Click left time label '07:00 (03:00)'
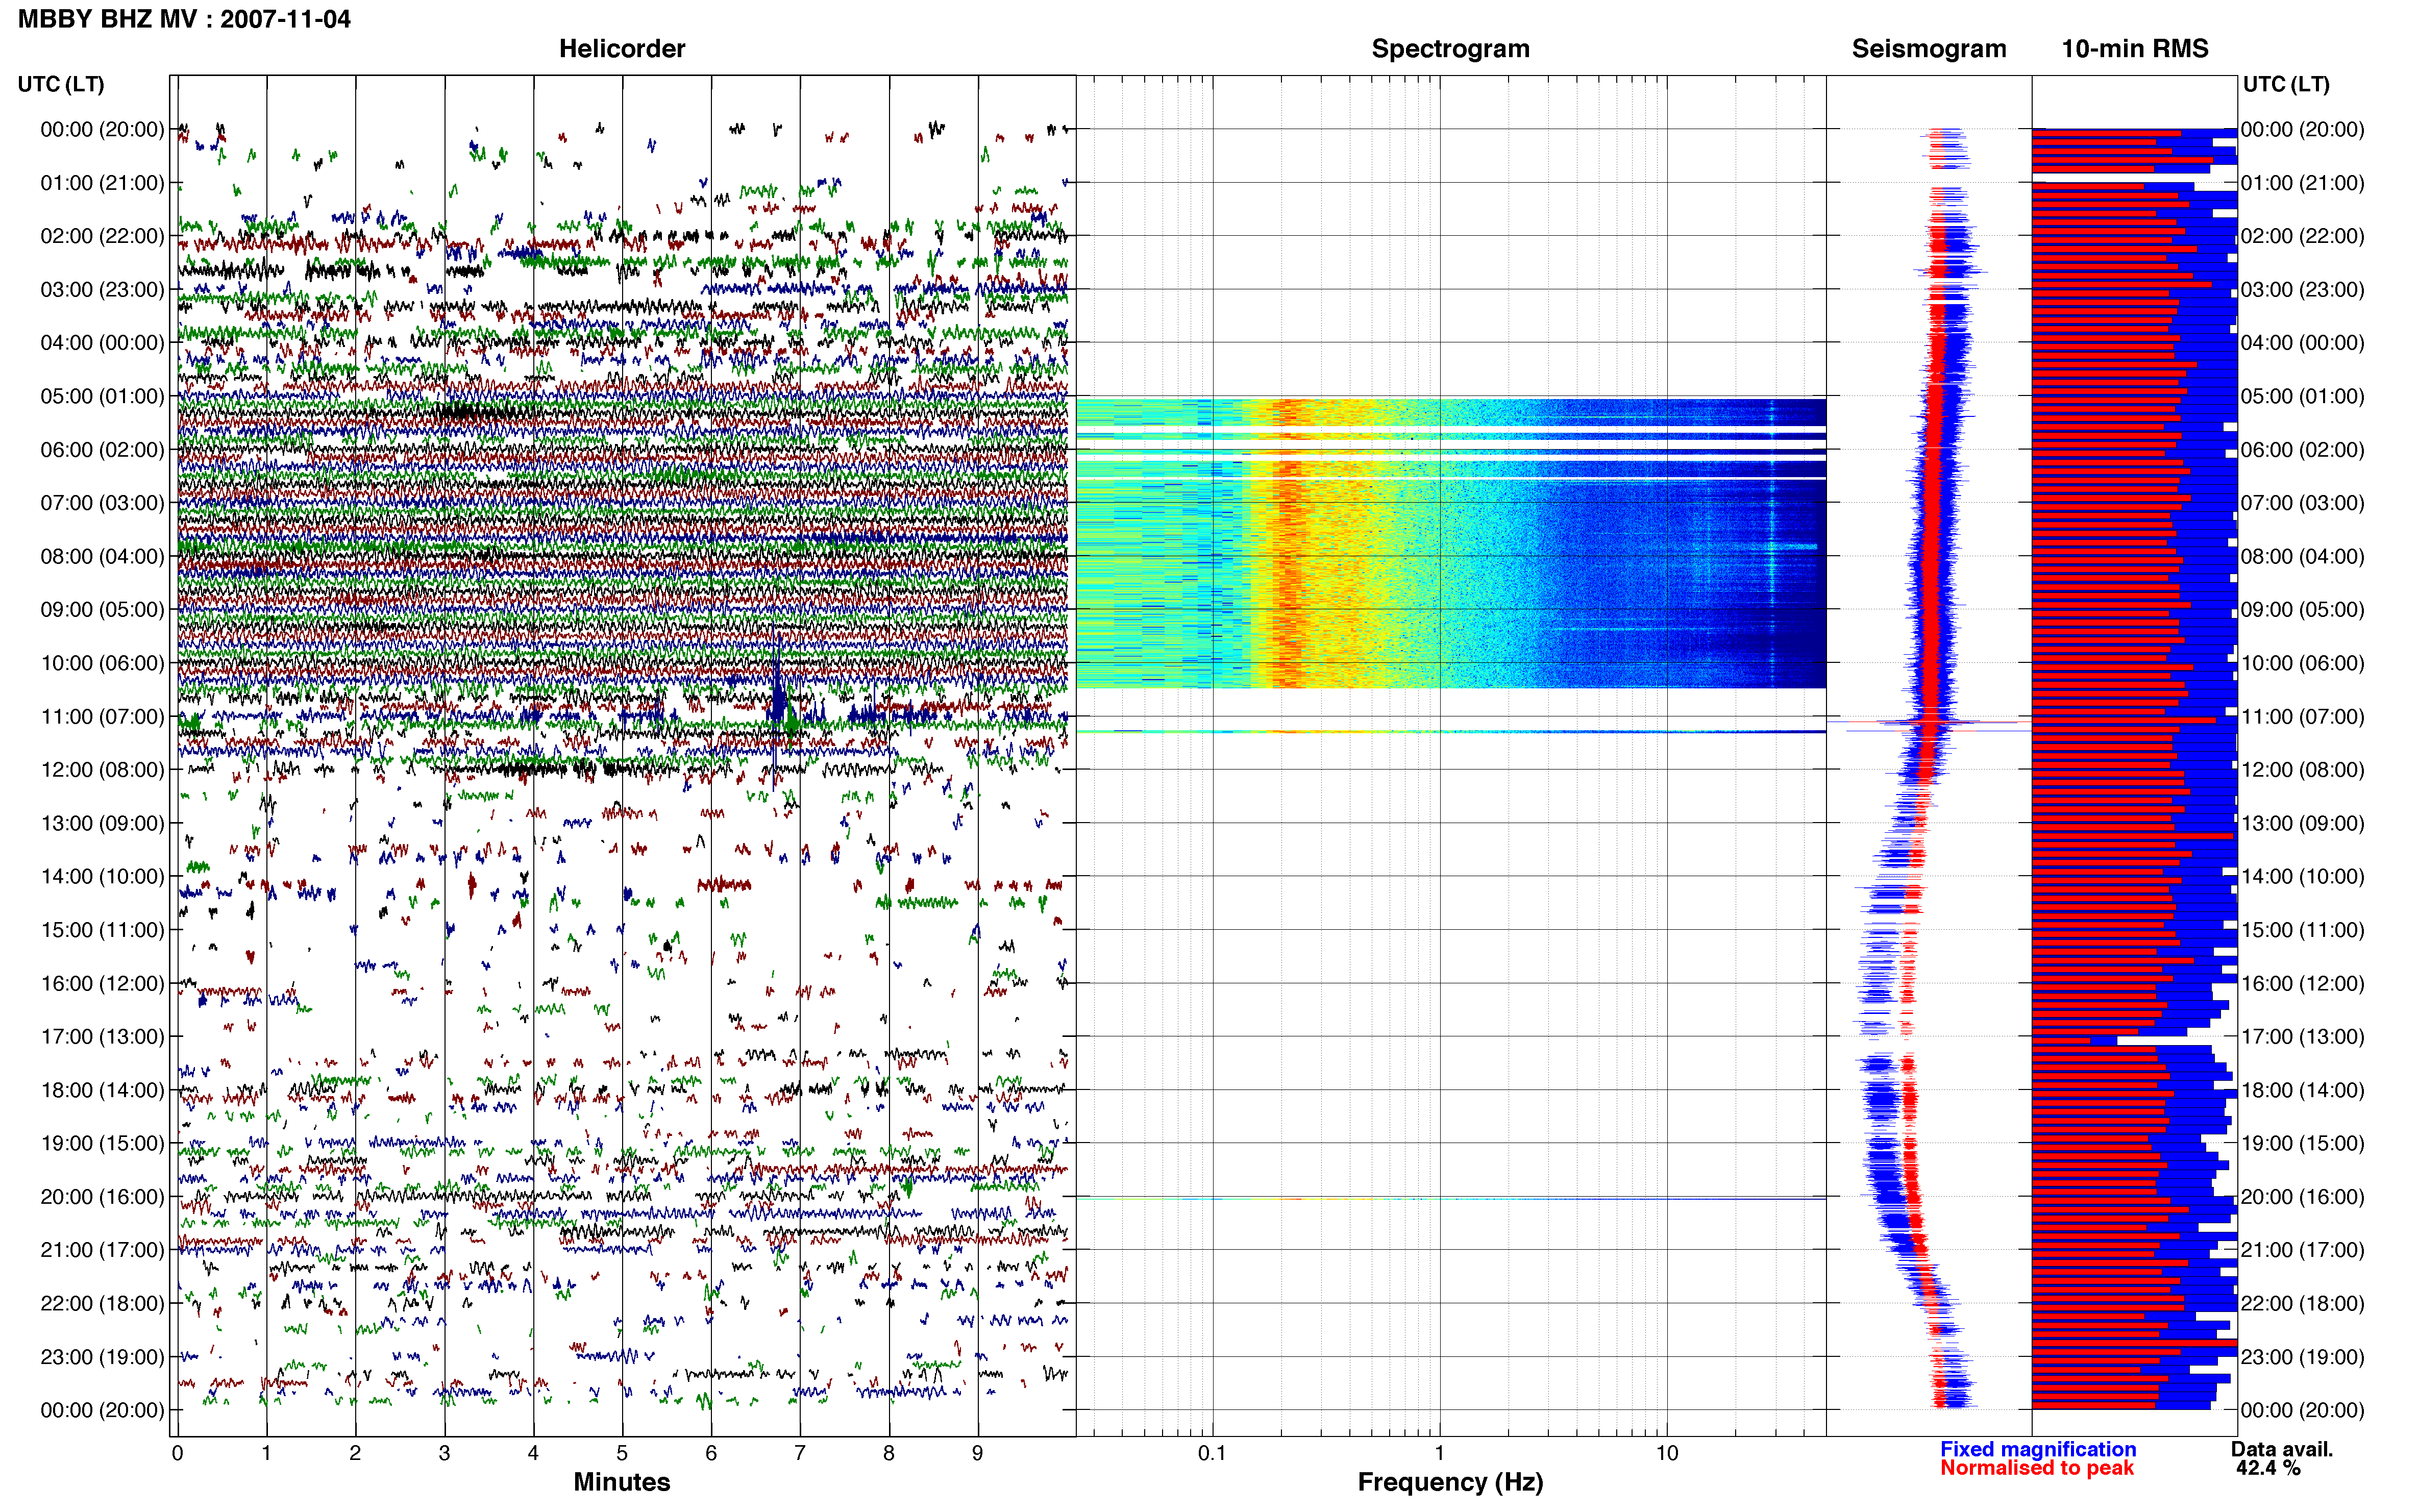This screenshot has height=1512, width=2419. (x=102, y=503)
